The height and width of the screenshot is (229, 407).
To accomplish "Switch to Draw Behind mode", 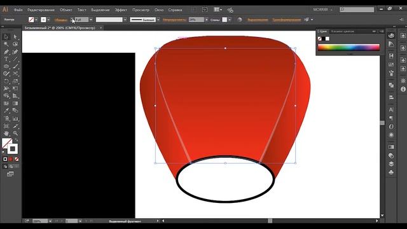I will (11, 167).
